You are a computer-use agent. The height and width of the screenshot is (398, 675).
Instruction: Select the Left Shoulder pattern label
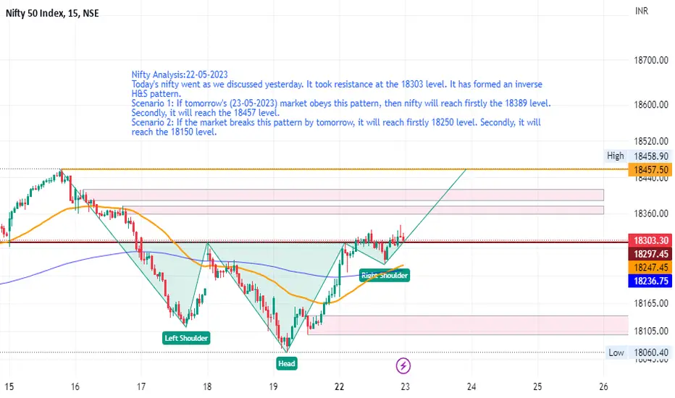pyautogui.click(x=186, y=338)
